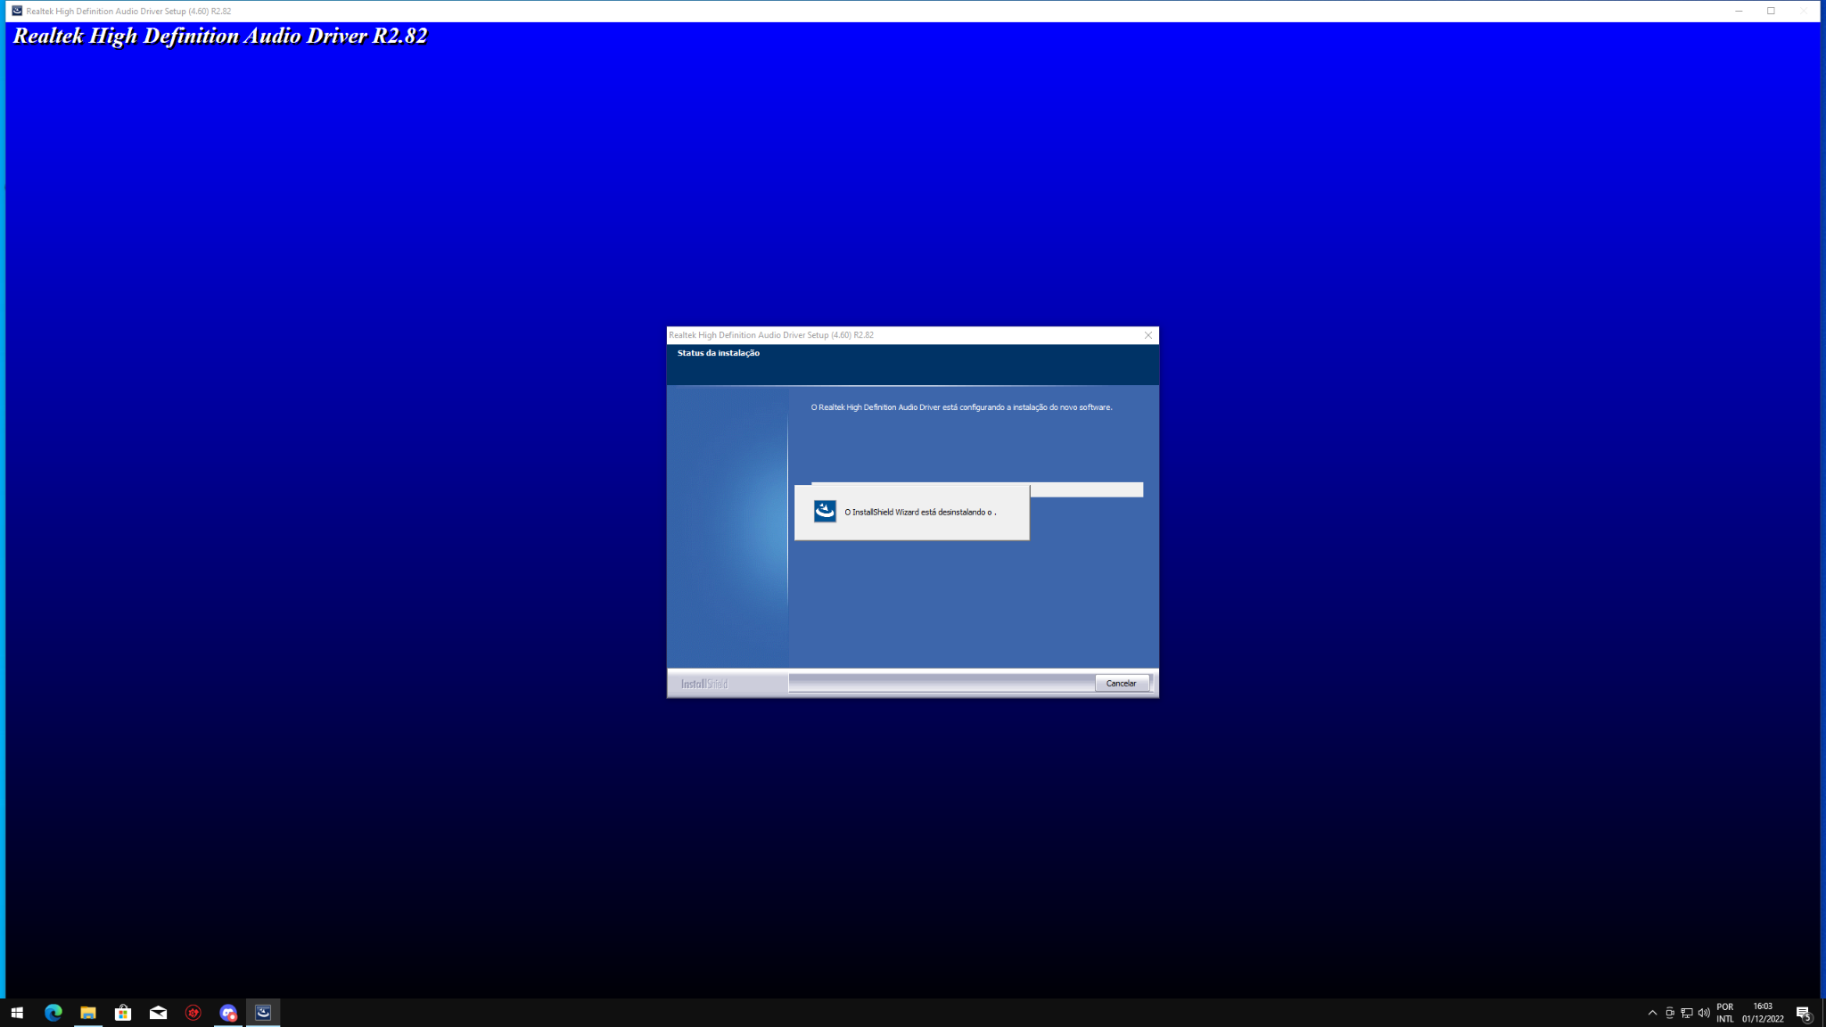The width and height of the screenshot is (1826, 1027).
Task: Open Discord from the taskbar
Action: pos(228,1013)
